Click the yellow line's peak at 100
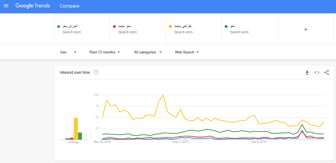Image resolution: width=336 pixels, height=163 pixels. pos(163,95)
